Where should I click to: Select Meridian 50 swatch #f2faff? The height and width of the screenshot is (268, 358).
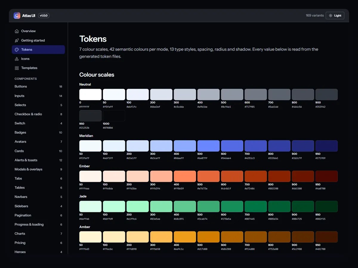pyautogui.click(x=90, y=146)
